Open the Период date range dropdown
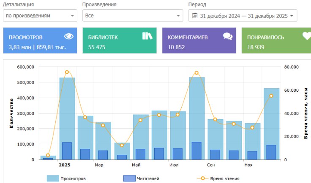The width and height of the screenshot is (311, 183). pyautogui.click(x=243, y=16)
